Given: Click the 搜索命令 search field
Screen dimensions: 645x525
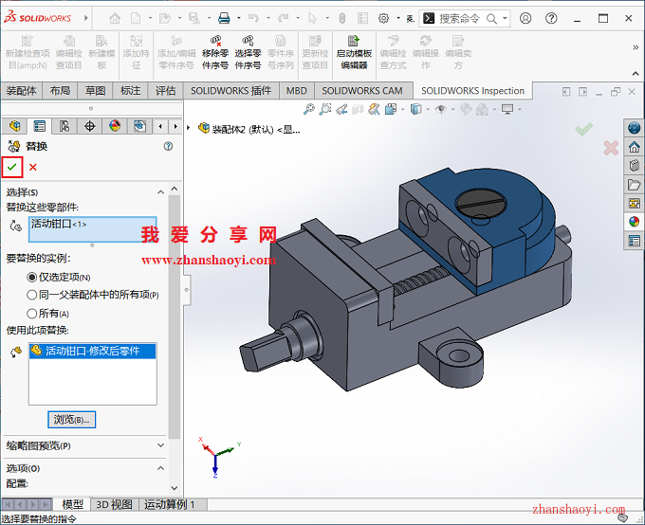Looking at the screenshot, I should coord(459,19).
